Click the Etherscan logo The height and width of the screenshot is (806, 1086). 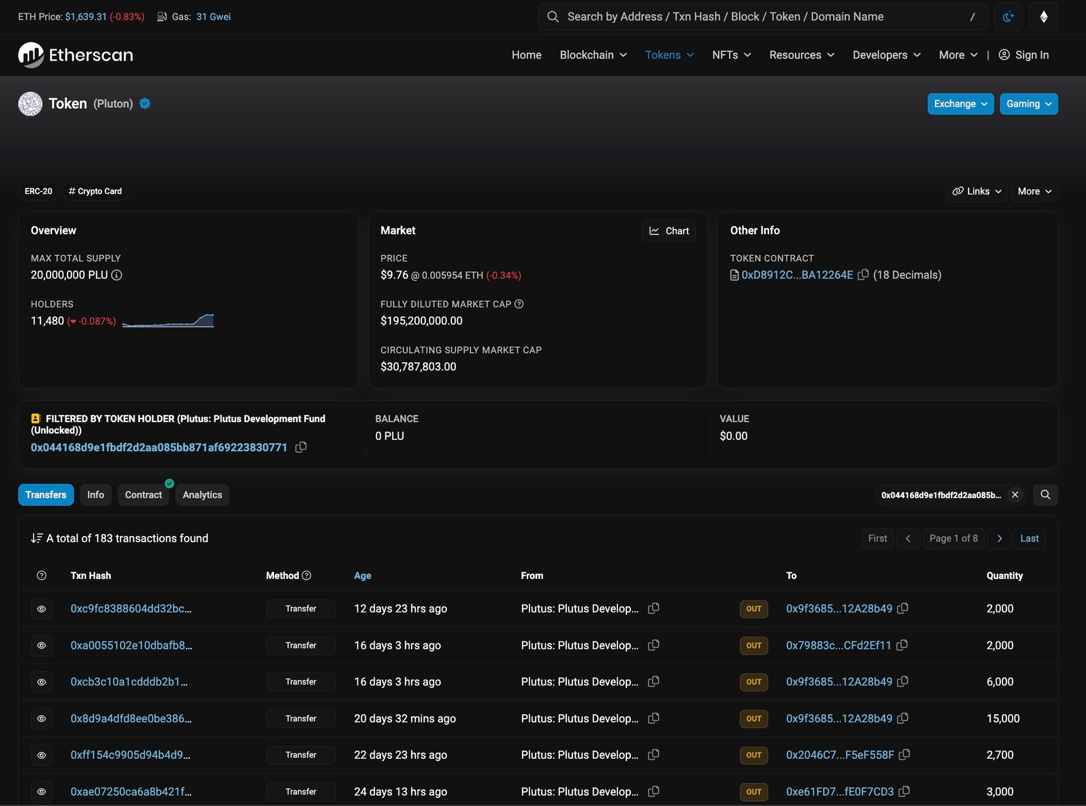[75, 55]
